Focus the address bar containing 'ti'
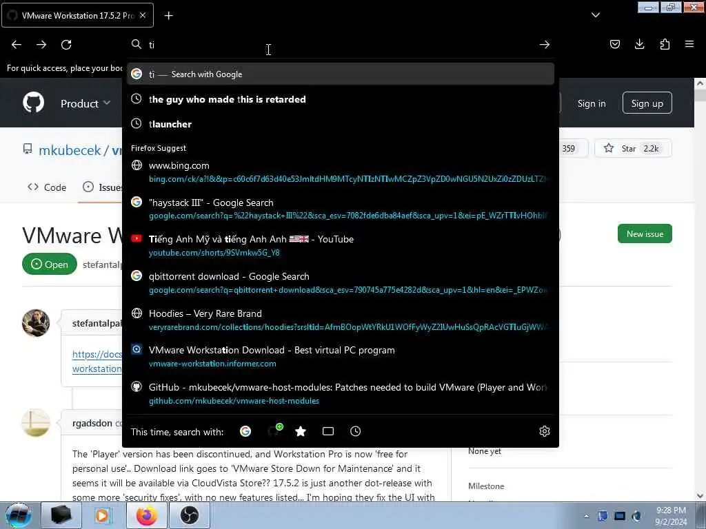This screenshot has height=529, width=706. (x=340, y=45)
